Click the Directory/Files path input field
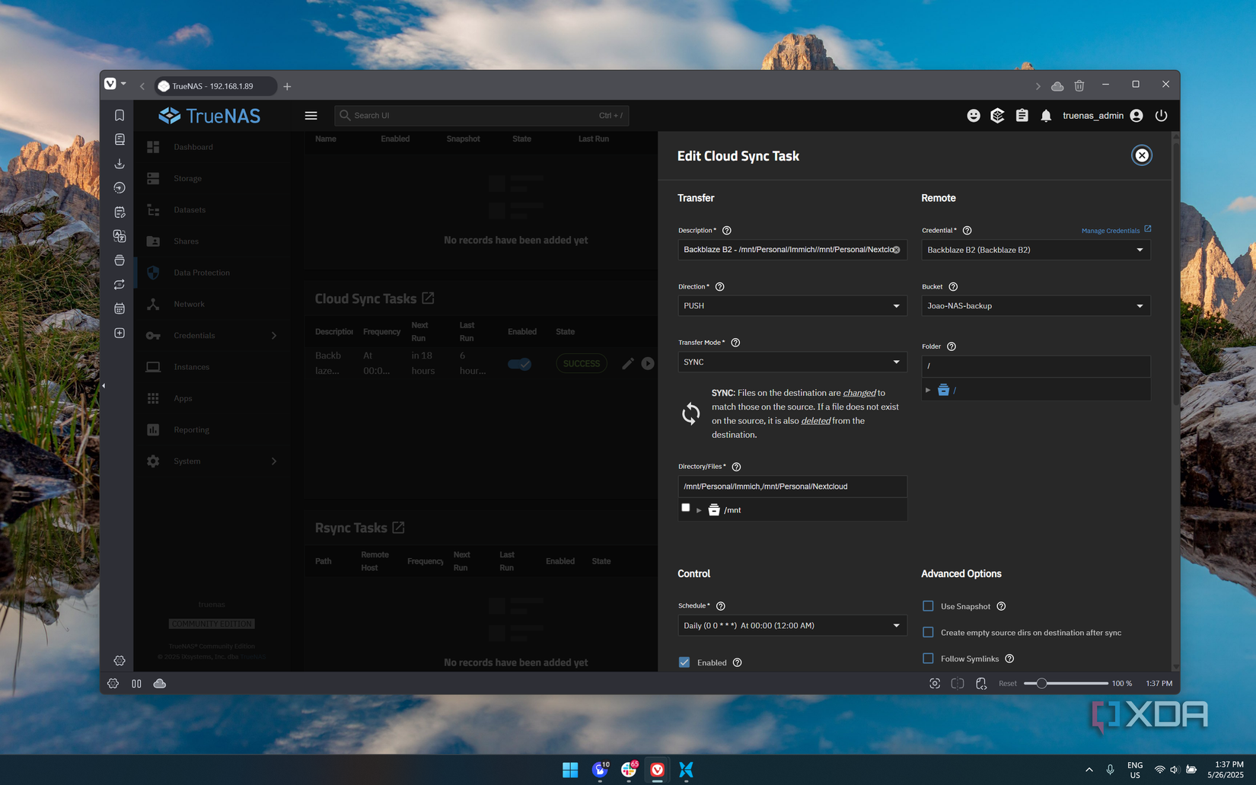Screen dimensions: 1256x785 pos(792,487)
